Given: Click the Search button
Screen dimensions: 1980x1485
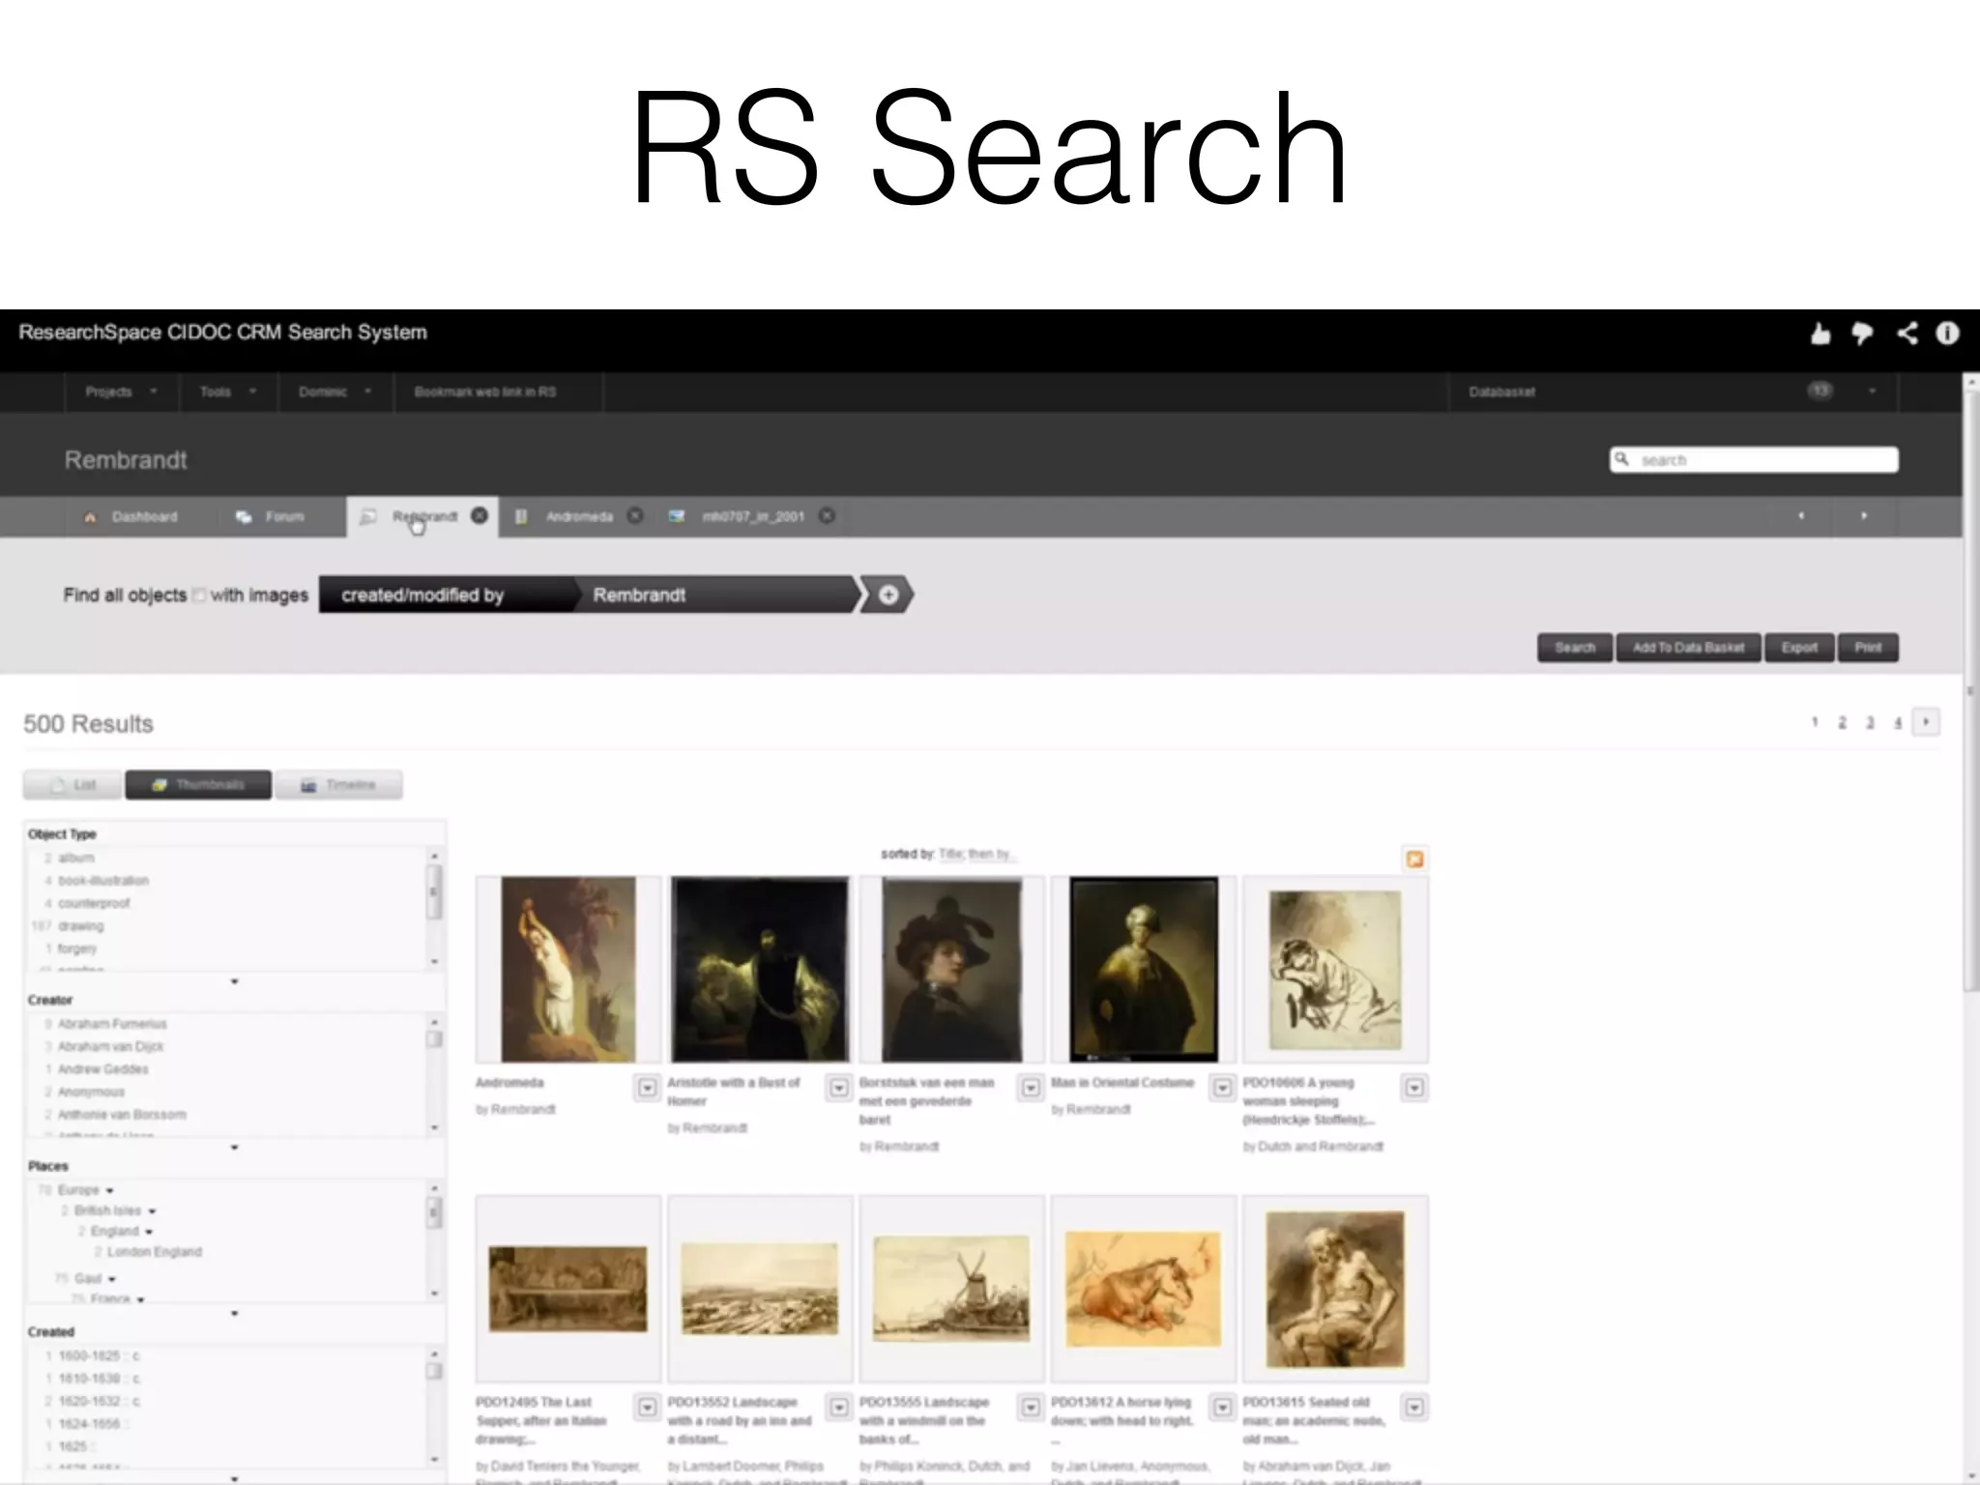Looking at the screenshot, I should pyautogui.click(x=1574, y=648).
